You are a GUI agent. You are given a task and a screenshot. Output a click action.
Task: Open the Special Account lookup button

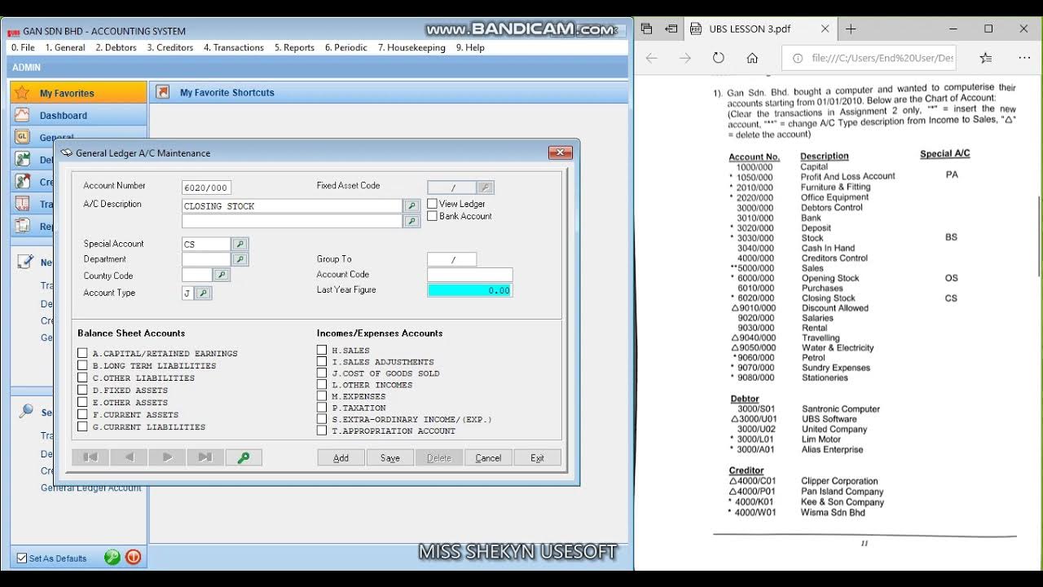pos(240,244)
